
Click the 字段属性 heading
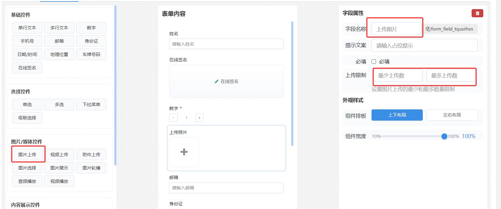pyautogui.click(x=353, y=13)
